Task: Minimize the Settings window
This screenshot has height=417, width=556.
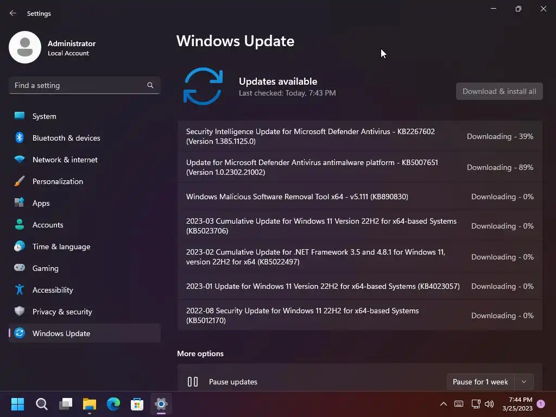Action: pyautogui.click(x=493, y=9)
